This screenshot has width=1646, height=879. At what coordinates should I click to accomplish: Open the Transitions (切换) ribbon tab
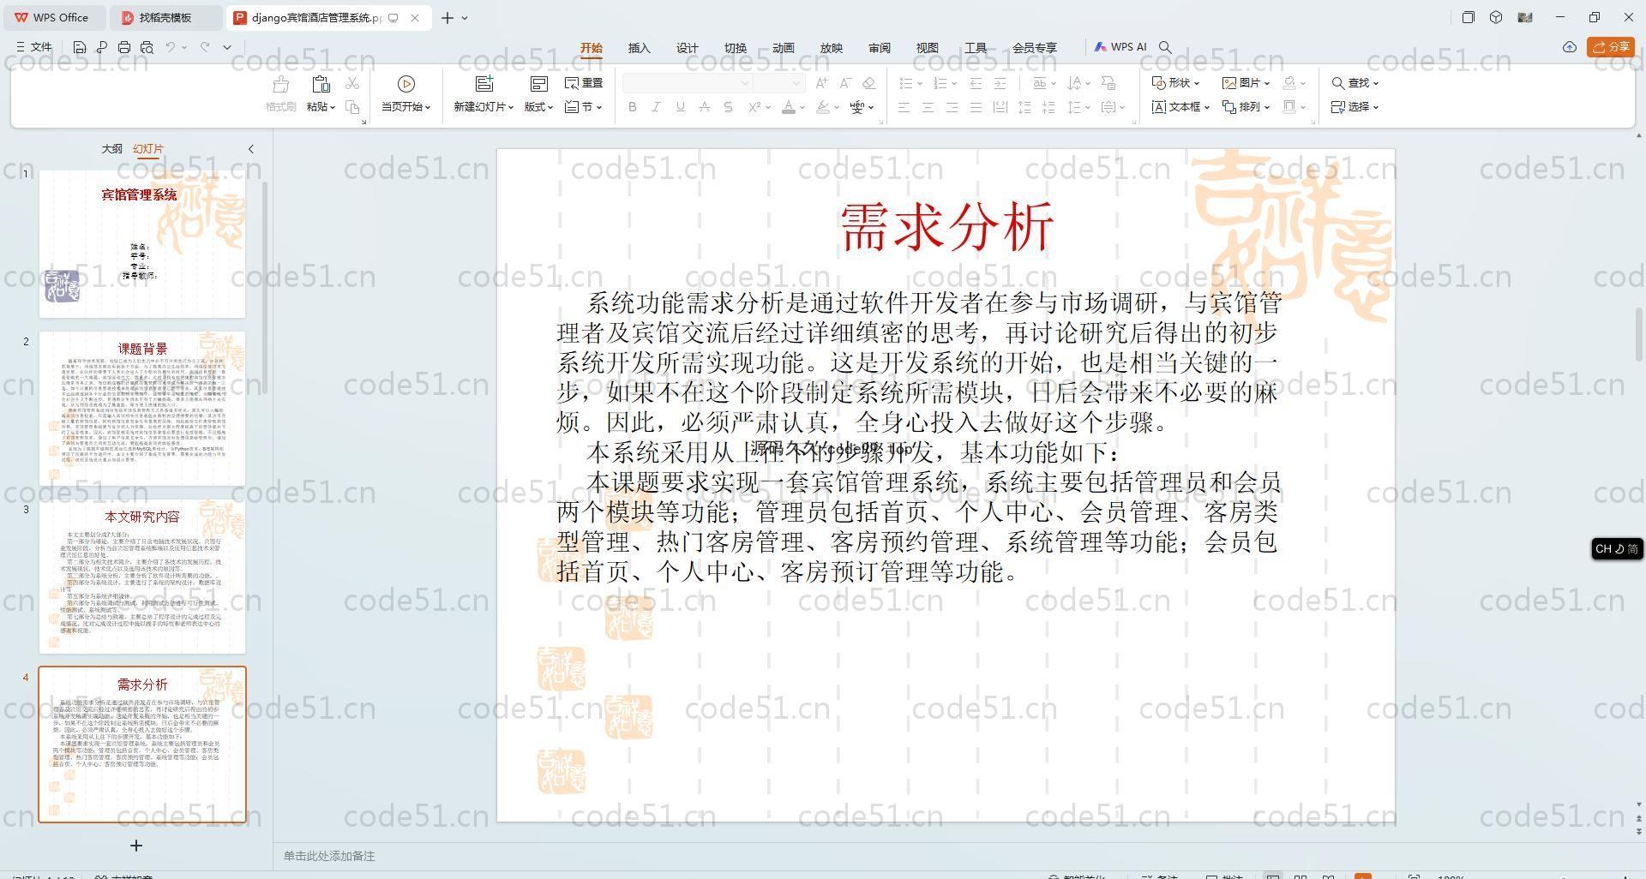coord(735,48)
